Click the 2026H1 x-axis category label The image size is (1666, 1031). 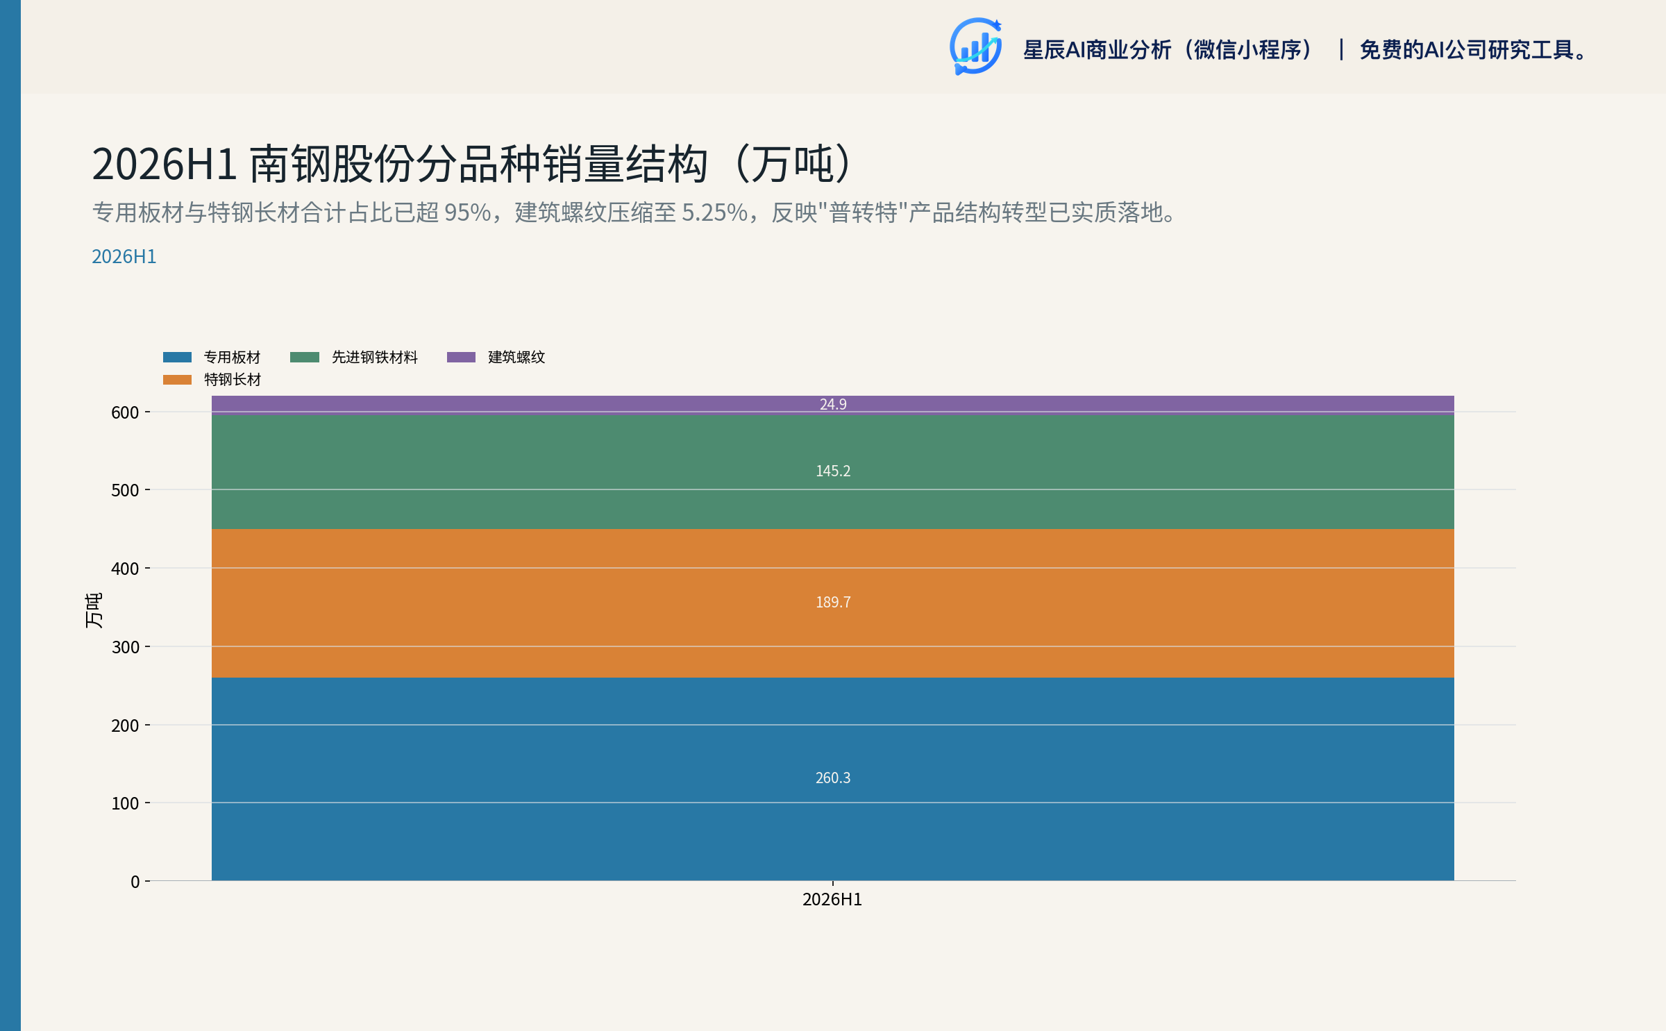[832, 900]
